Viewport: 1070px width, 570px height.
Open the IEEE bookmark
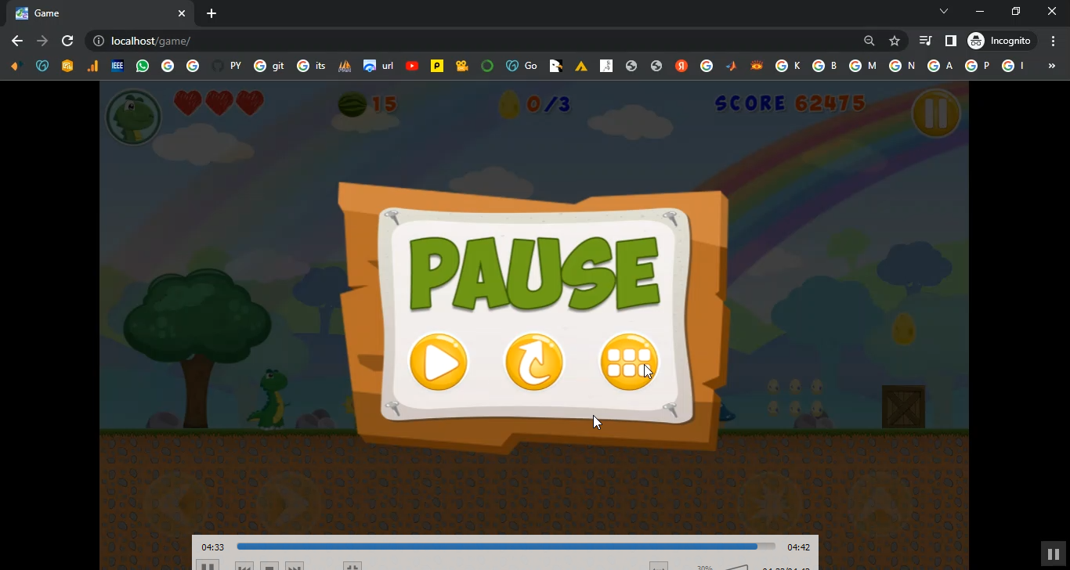tap(117, 66)
